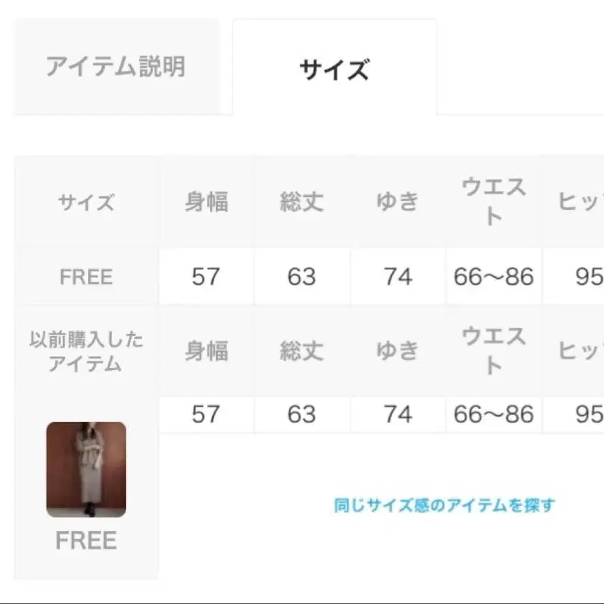Click 身幅 header in the top row

click(x=206, y=202)
